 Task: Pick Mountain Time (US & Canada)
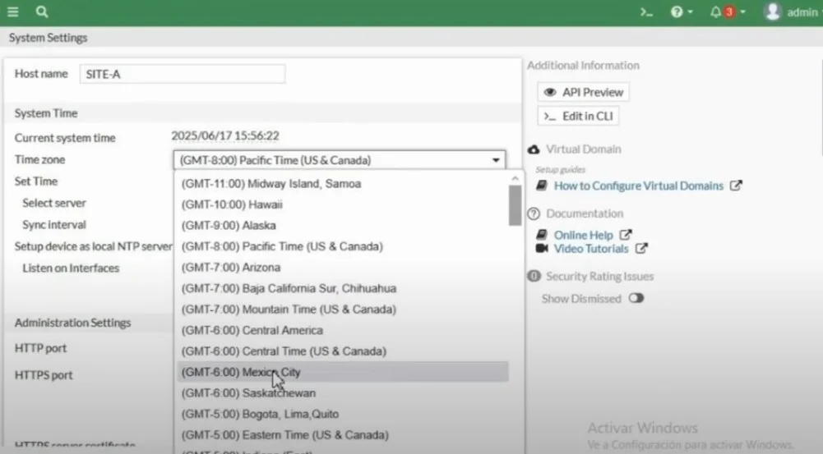click(x=342, y=310)
